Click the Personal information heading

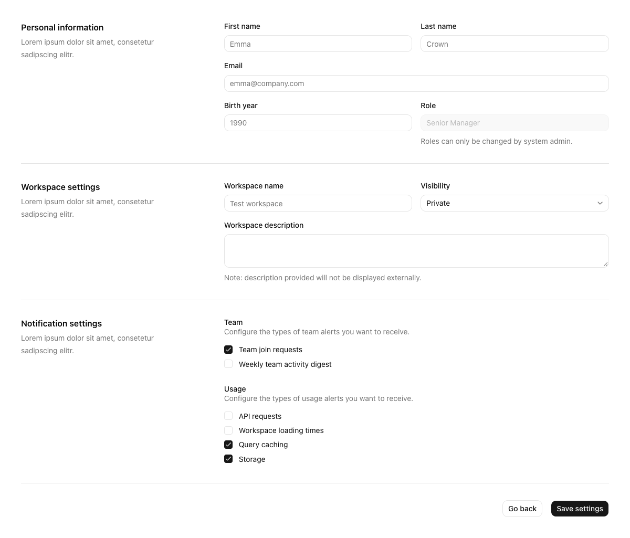point(62,27)
